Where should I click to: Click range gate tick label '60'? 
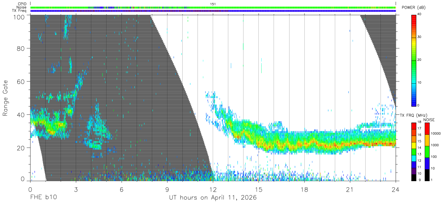(x=21, y=82)
